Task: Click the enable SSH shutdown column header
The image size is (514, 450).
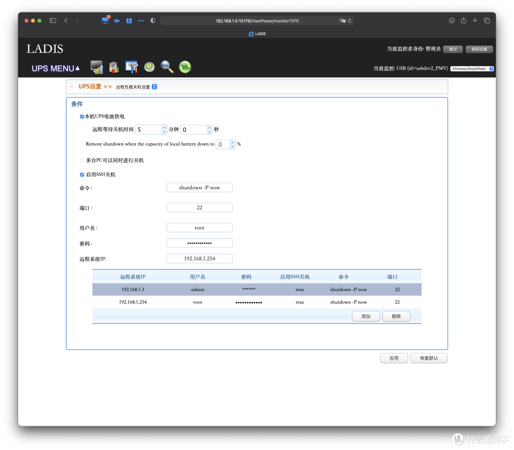Action: [x=295, y=277]
